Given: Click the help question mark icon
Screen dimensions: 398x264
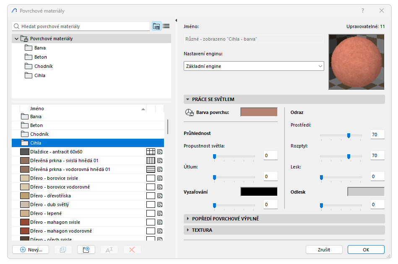Looking at the screenshot, I should (363, 10).
